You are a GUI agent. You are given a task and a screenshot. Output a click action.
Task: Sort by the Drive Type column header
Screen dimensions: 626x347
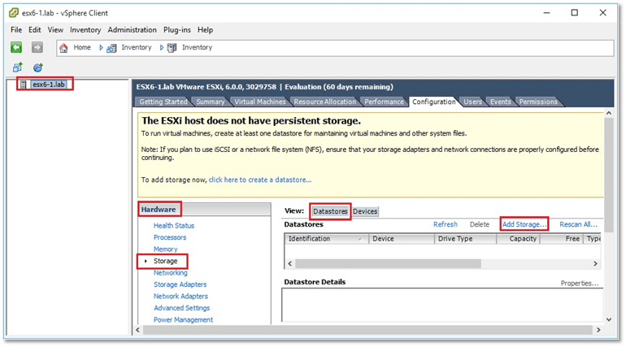(x=465, y=239)
